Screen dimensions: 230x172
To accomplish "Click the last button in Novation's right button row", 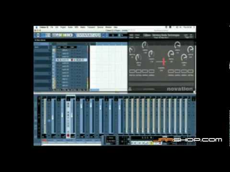I will [x=190, y=71].
